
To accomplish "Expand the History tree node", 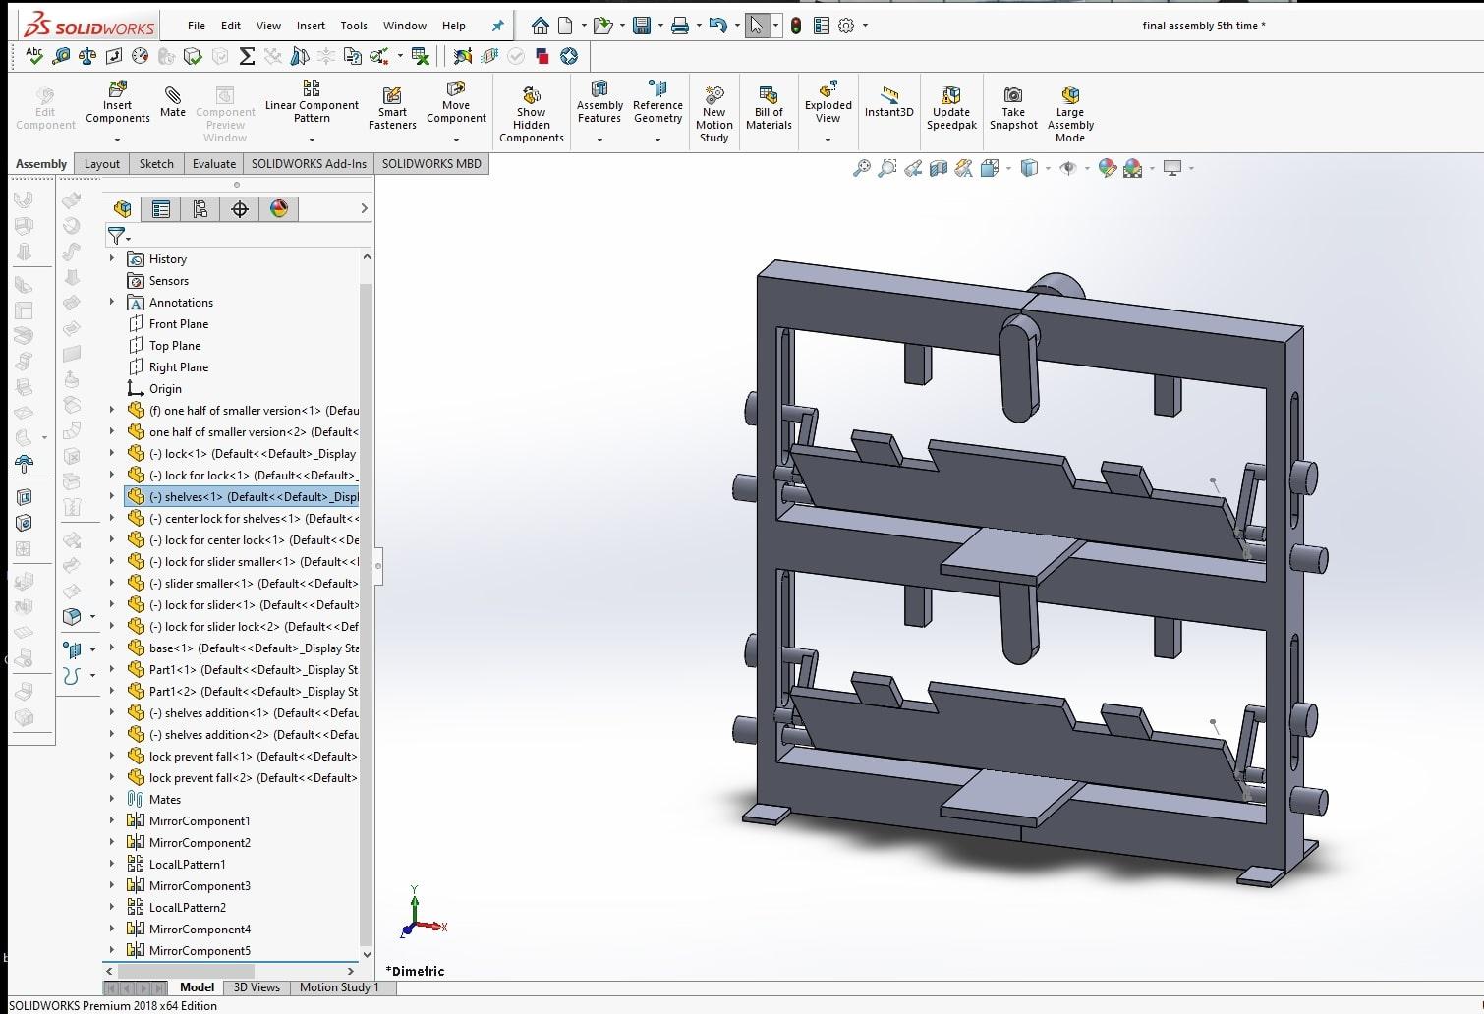I will [x=111, y=258].
